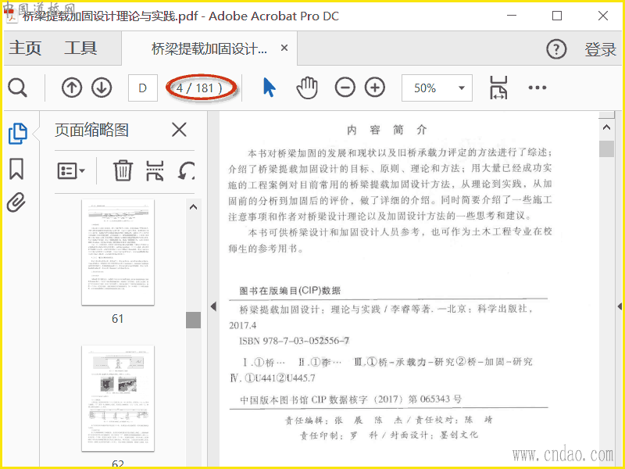Open the attachments paperclip panel
Viewport: 625px width, 469px height.
(16, 202)
